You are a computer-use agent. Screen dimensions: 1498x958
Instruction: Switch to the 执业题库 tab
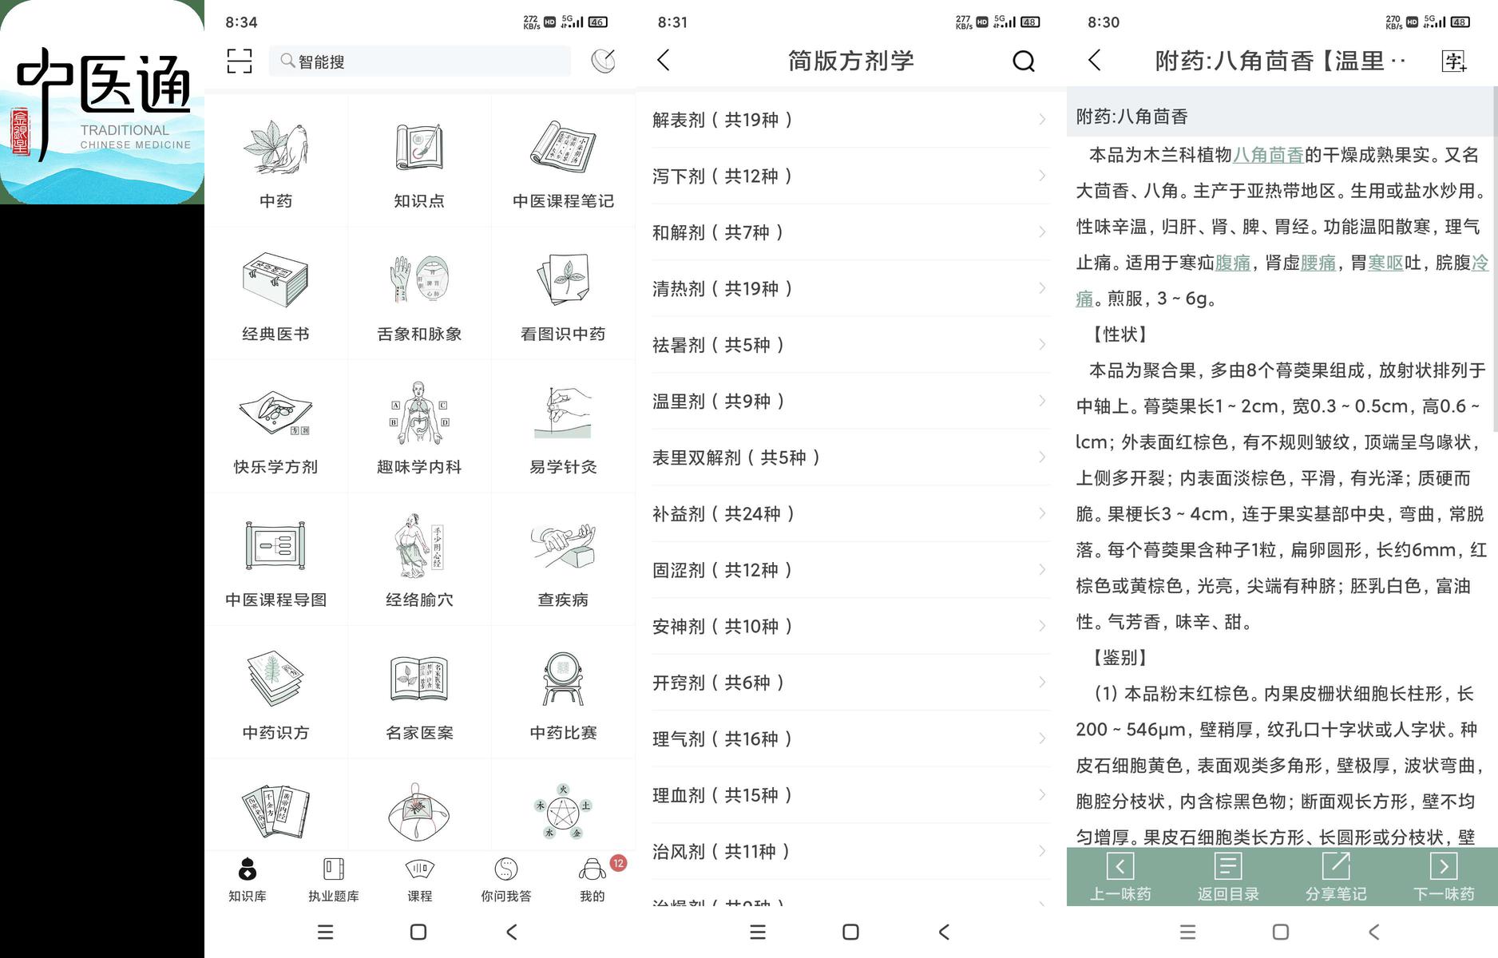[x=334, y=879]
